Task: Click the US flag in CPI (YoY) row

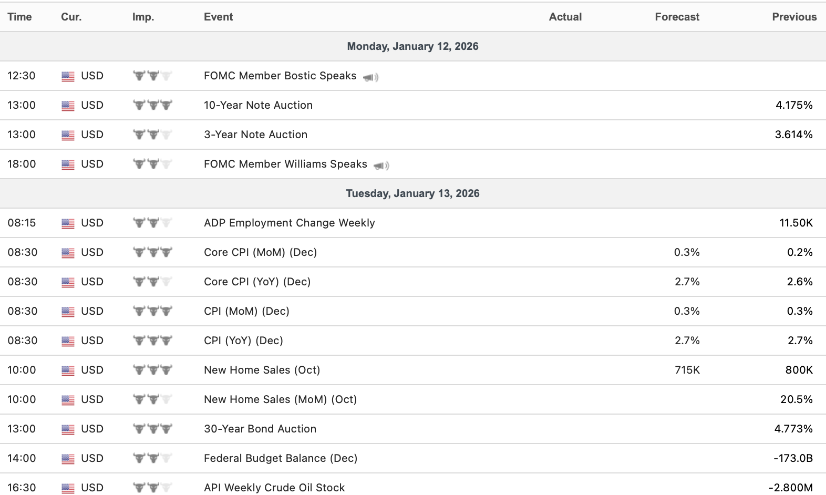Action: coord(68,341)
